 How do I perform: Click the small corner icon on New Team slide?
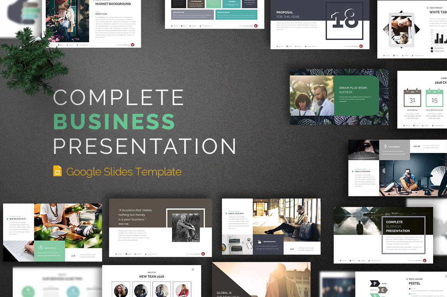point(193,269)
